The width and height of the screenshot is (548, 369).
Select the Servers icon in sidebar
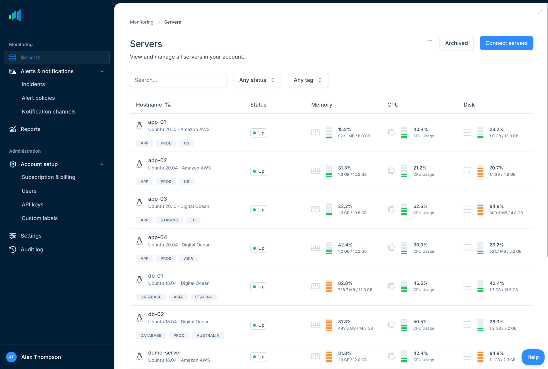point(13,57)
